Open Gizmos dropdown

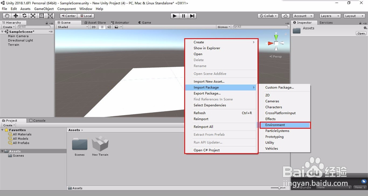click(224, 27)
